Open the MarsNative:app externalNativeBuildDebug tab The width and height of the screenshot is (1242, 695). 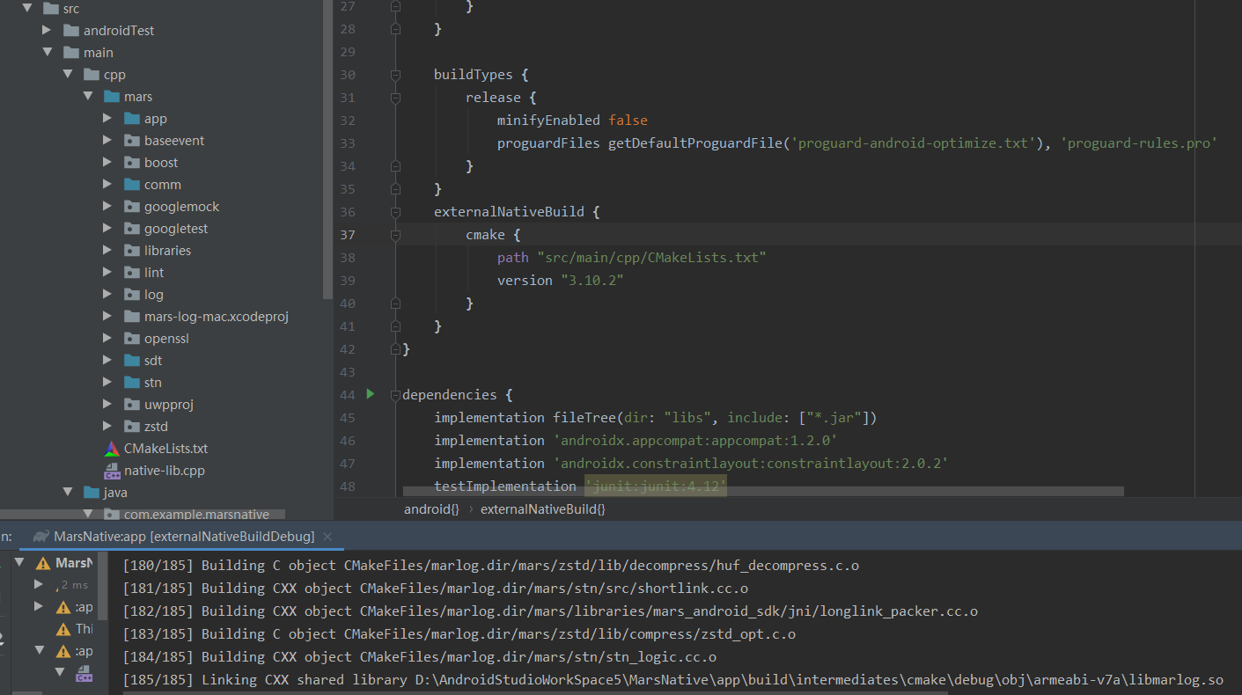pos(184,536)
